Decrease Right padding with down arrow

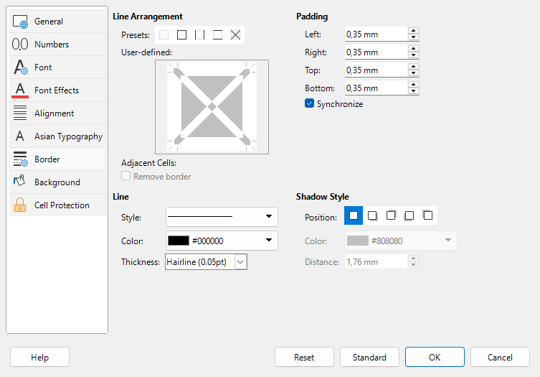(413, 55)
